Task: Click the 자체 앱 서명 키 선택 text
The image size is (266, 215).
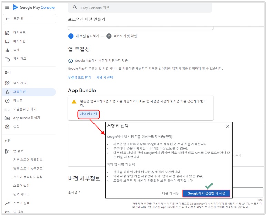Action: click(121, 164)
